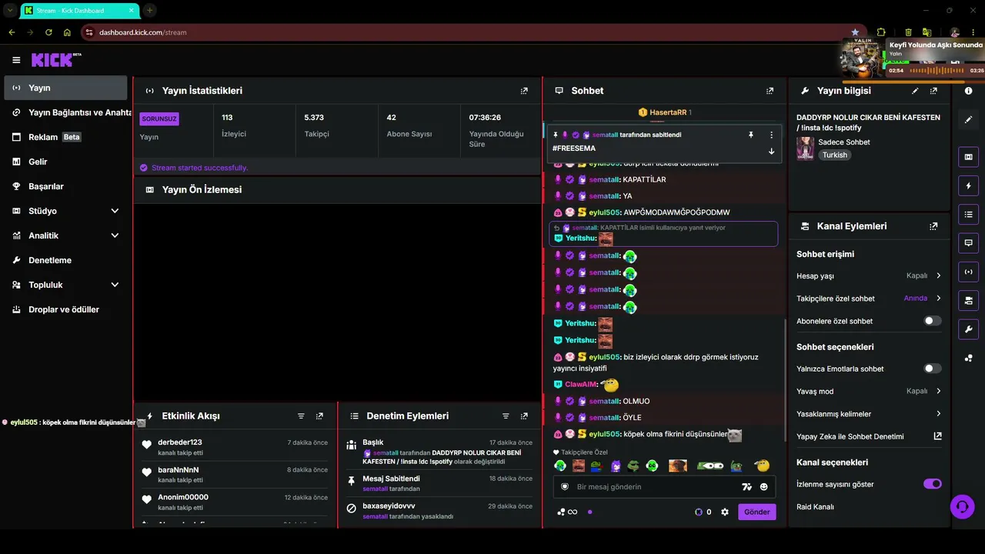This screenshot has height=554, width=985.
Task: Toggle Abonelere özel sohbet switch
Action: 932,321
